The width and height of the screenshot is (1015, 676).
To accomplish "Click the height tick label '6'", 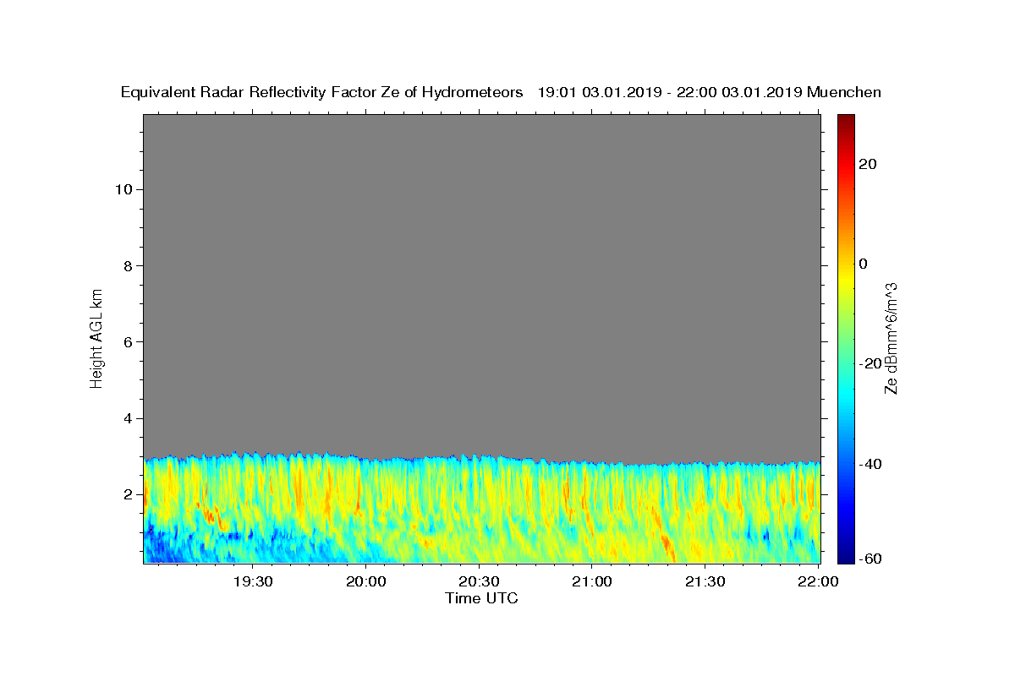I will [128, 341].
